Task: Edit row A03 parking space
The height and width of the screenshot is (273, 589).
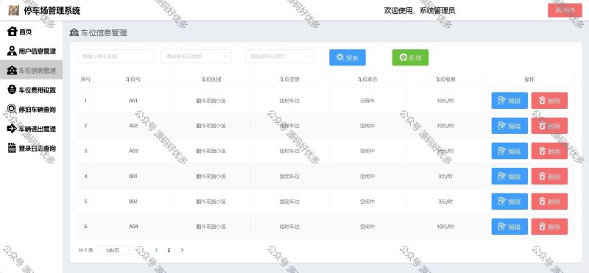Action: pos(509,151)
